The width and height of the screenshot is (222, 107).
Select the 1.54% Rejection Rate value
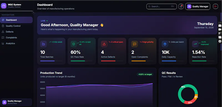[x=198, y=52]
